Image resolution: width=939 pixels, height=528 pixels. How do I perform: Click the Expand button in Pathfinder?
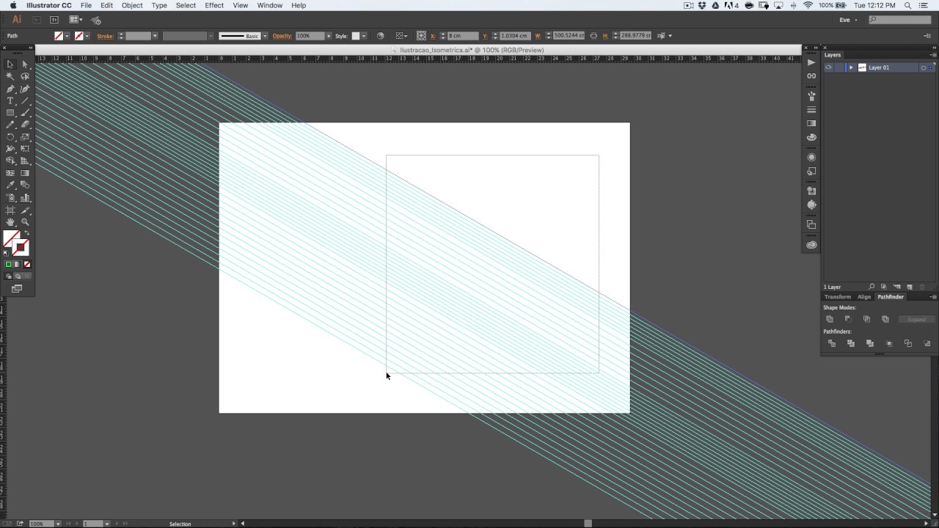click(917, 319)
